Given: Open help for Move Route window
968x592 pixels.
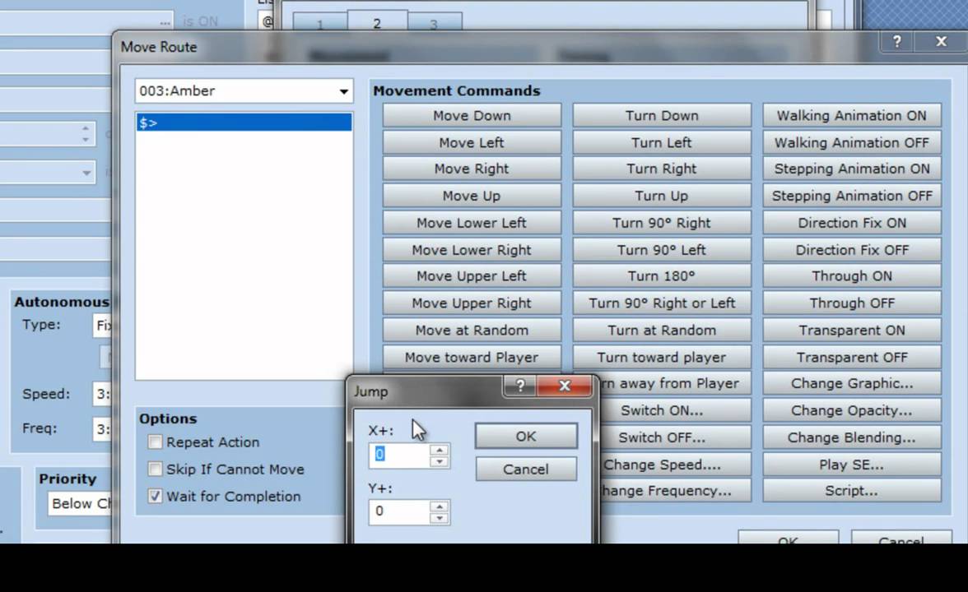Looking at the screenshot, I should click(x=897, y=41).
